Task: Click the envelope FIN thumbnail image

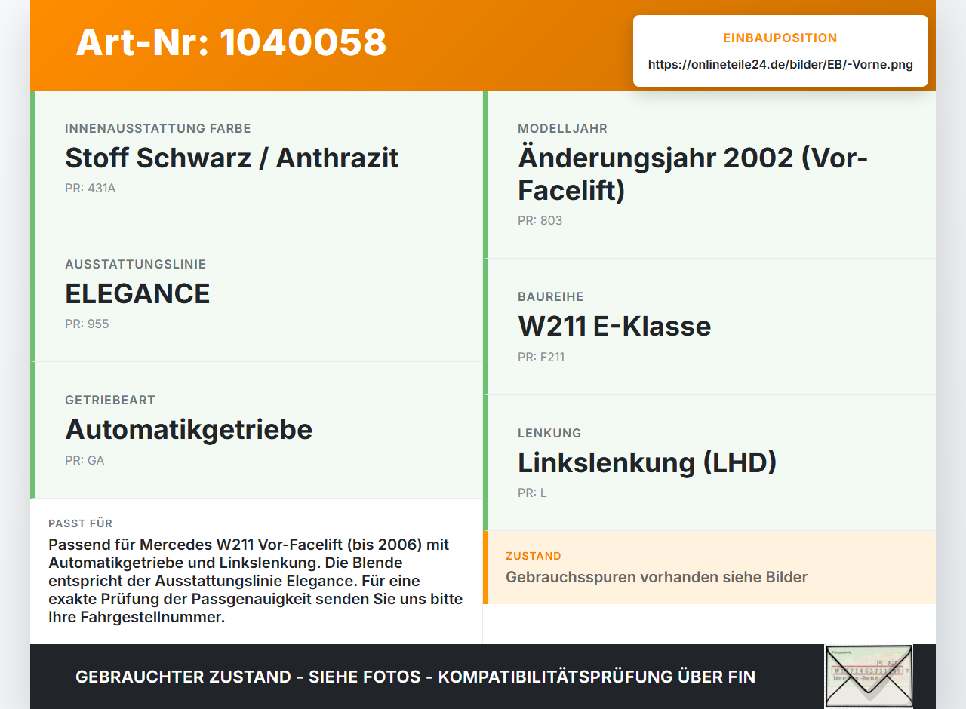Action: 869,677
